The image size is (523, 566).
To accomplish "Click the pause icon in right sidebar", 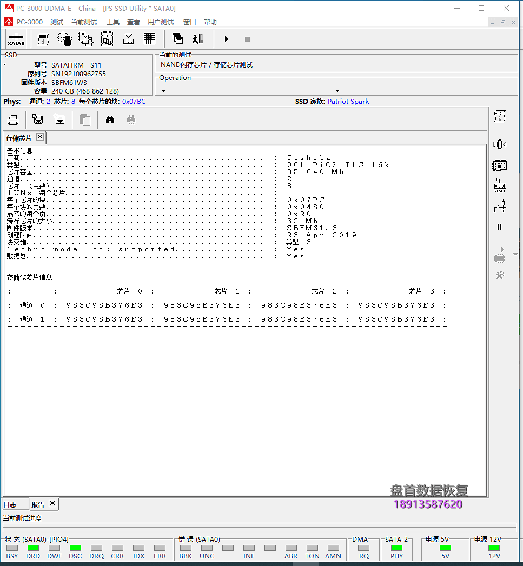I will coord(500,227).
